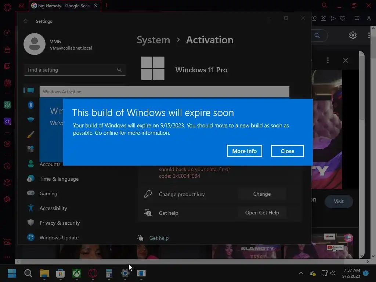The image size is (376, 282).
Task: Open Twitch in Opera sidebar
Action: 7,66
